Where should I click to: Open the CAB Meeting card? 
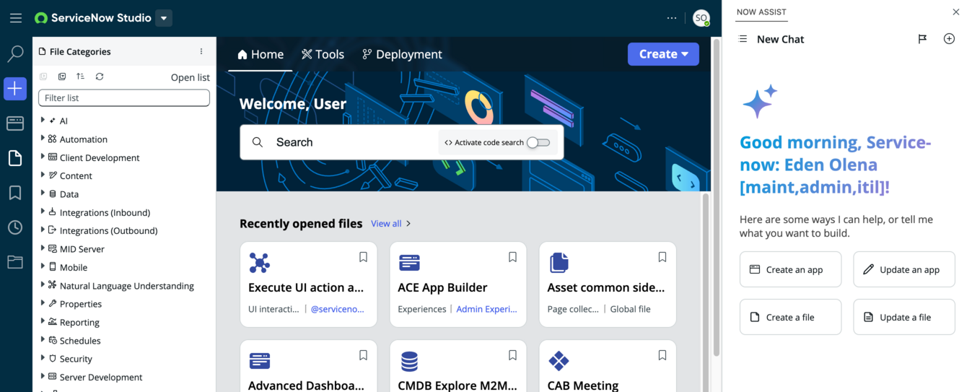[x=608, y=367]
